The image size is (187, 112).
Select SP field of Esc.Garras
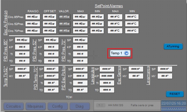point(136,69)
